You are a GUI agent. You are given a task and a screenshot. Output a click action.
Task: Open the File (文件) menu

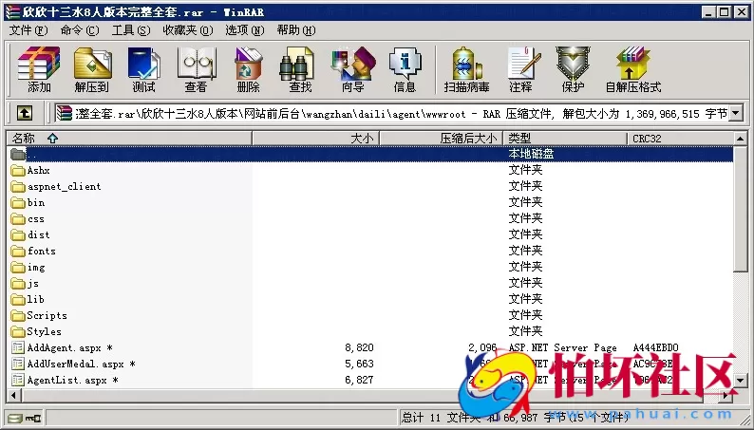(x=28, y=30)
